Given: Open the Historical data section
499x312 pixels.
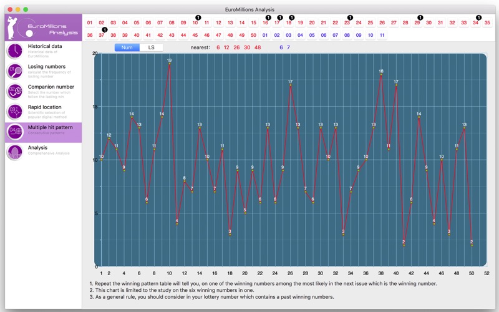Looking at the screenshot, I should tap(43, 51).
